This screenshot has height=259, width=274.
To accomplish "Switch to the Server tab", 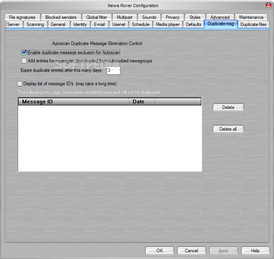I will point(13,24).
